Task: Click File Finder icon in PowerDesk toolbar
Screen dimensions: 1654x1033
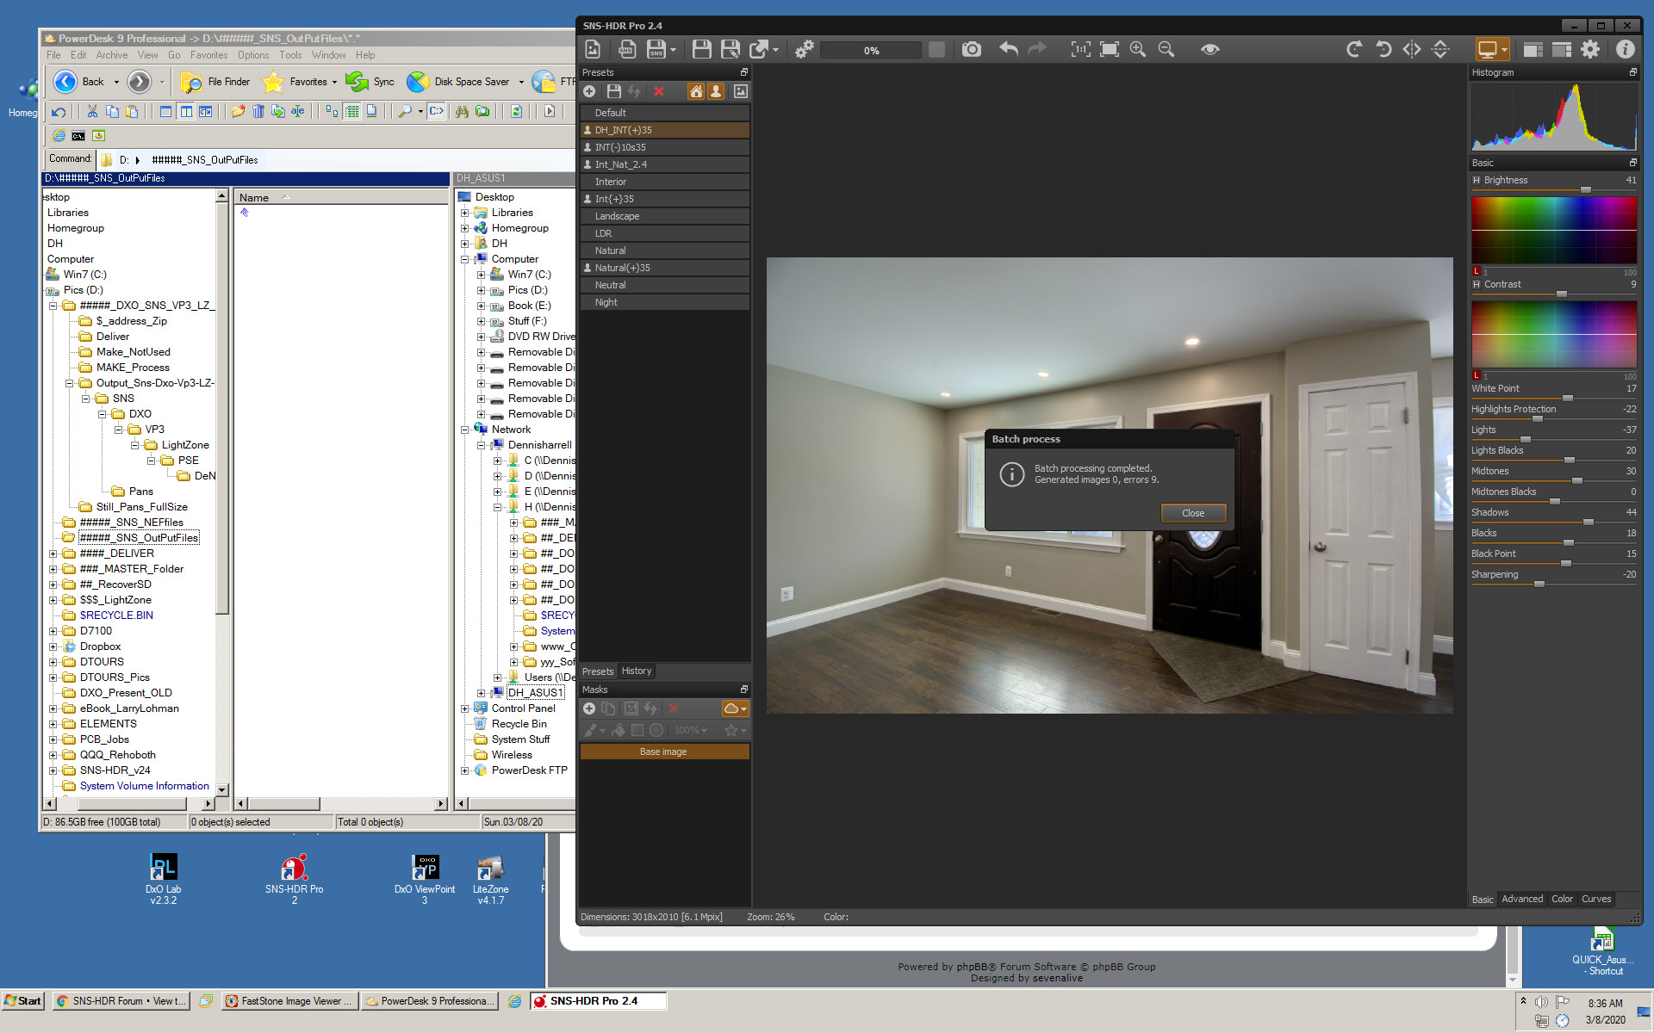Action: [x=215, y=82]
